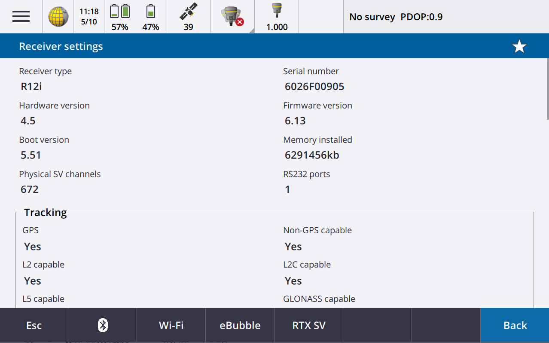This screenshot has width=549, height=343.
Task: Click the No survey PDOP:0.9 status
Action: 396,17
